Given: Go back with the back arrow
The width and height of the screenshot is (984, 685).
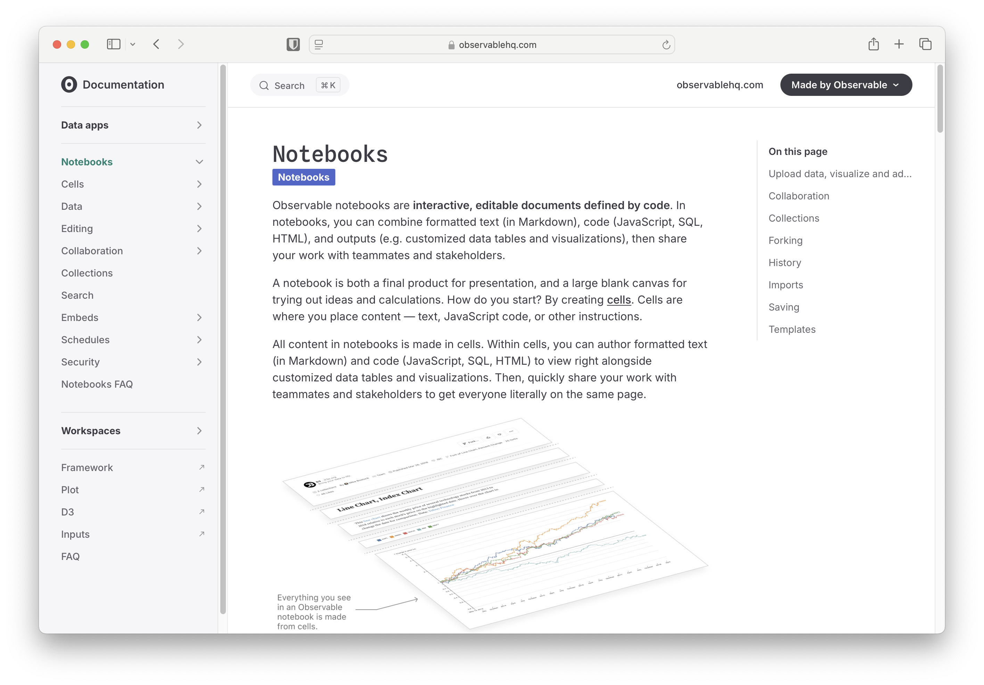Looking at the screenshot, I should tap(156, 44).
